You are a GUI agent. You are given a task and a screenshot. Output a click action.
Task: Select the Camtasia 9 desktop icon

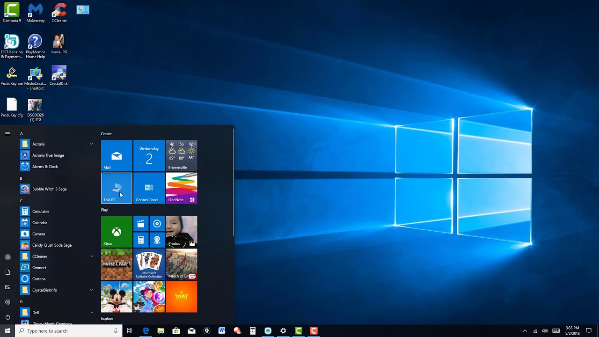coord(12,13)
